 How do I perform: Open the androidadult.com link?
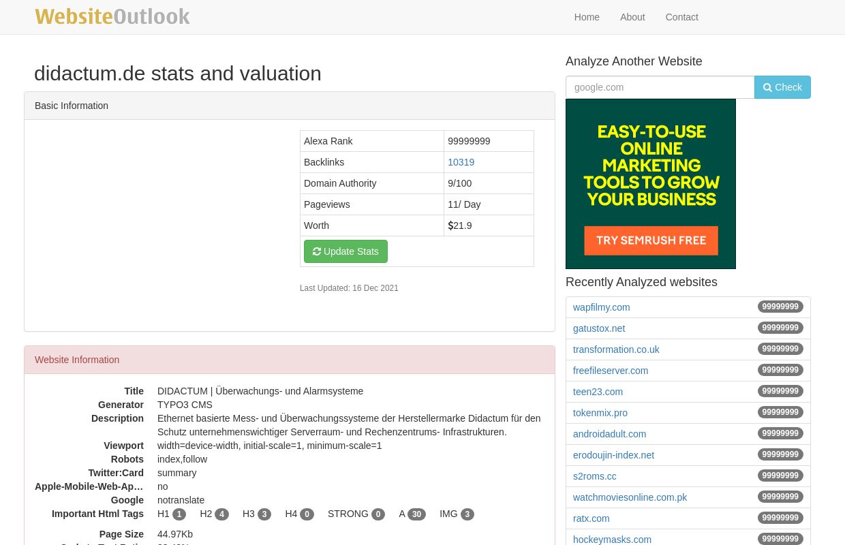tap(609, 434)
